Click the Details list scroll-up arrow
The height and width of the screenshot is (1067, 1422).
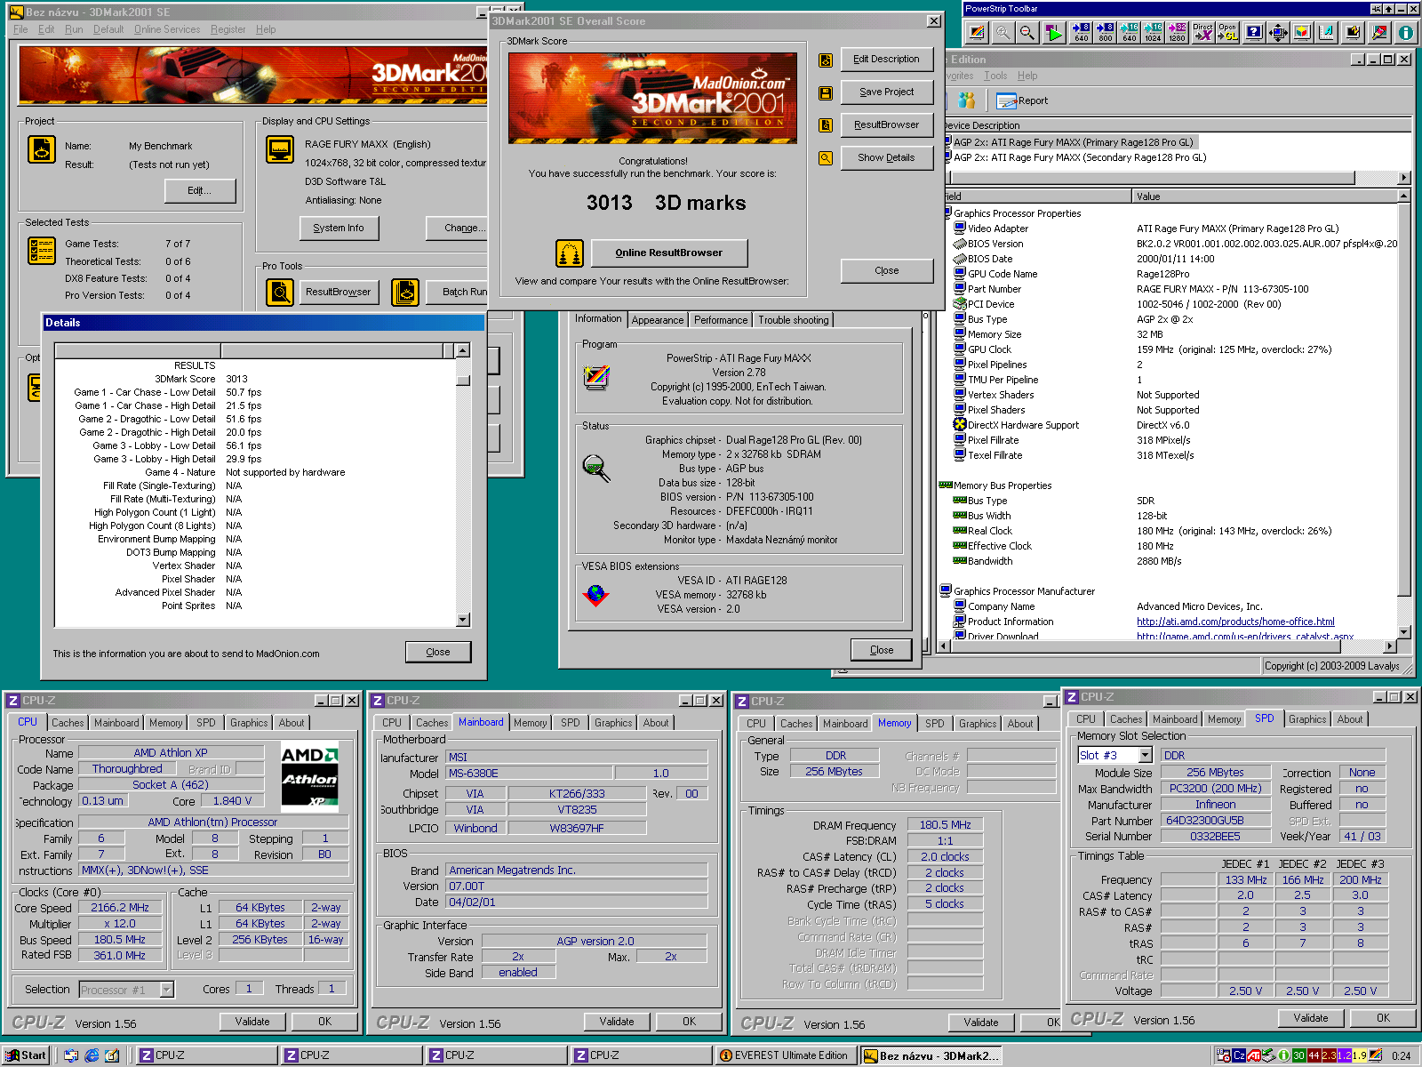[462, 350]
